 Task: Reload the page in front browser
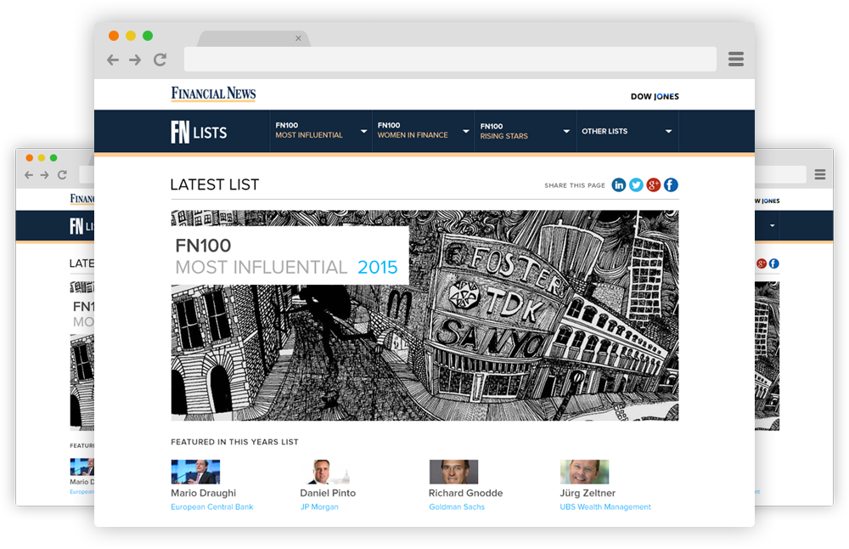click(160, 59)
